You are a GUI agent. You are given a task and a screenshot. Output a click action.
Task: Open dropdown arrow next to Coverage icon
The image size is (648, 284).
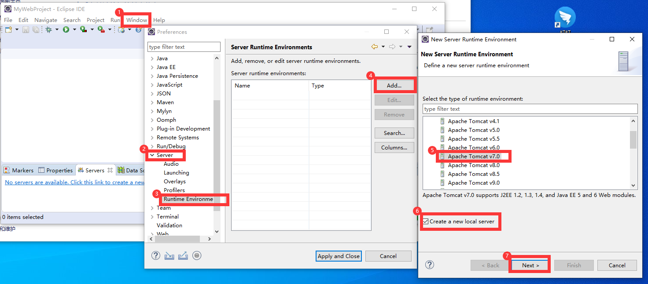pyautogui.click(x=92, y=29)
